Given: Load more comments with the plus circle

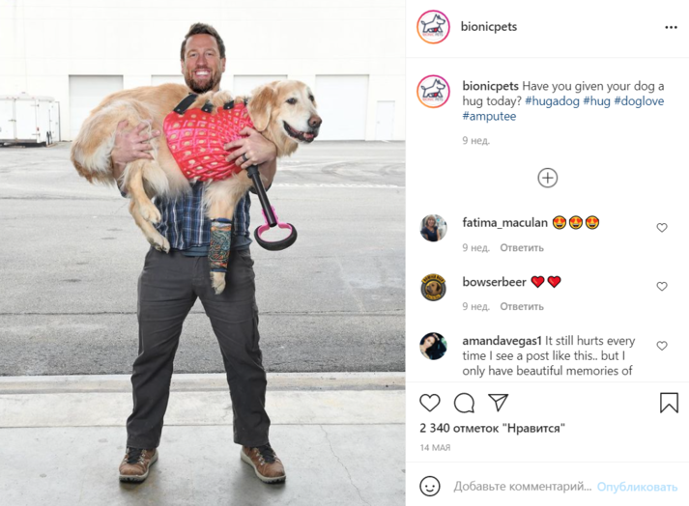Looking at the screenshot, I should (x=548, y=178).
